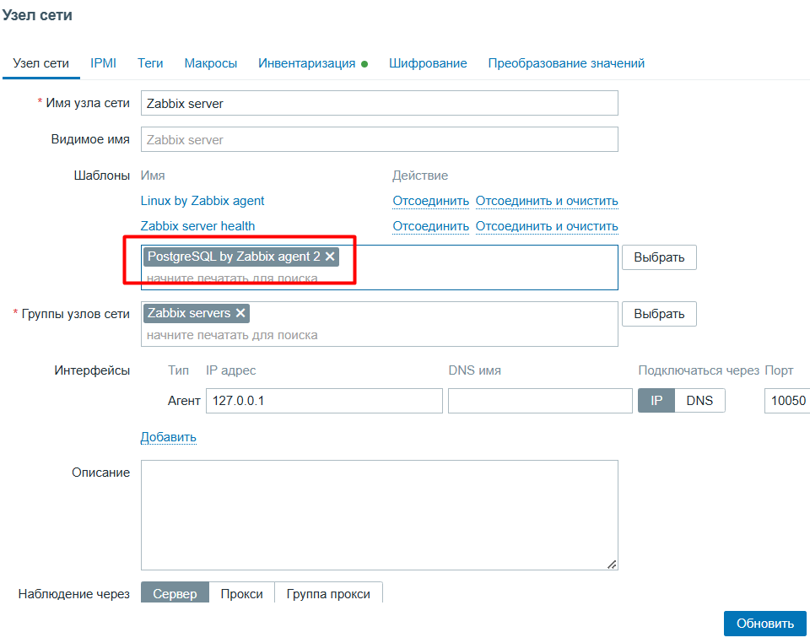Click the Обновить button
This screenshot has width=810, height=643.
point(765,624)
